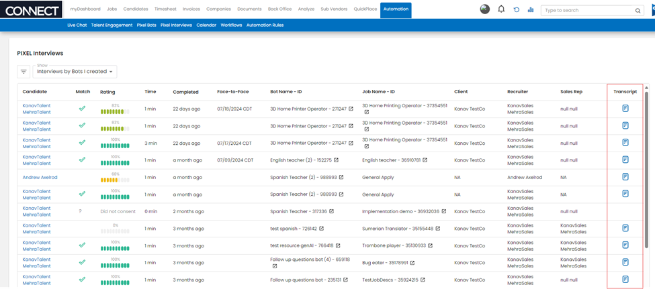Click the search magnifier icon
The width and height of the screenshot is (655, 289).
(638, 11)
